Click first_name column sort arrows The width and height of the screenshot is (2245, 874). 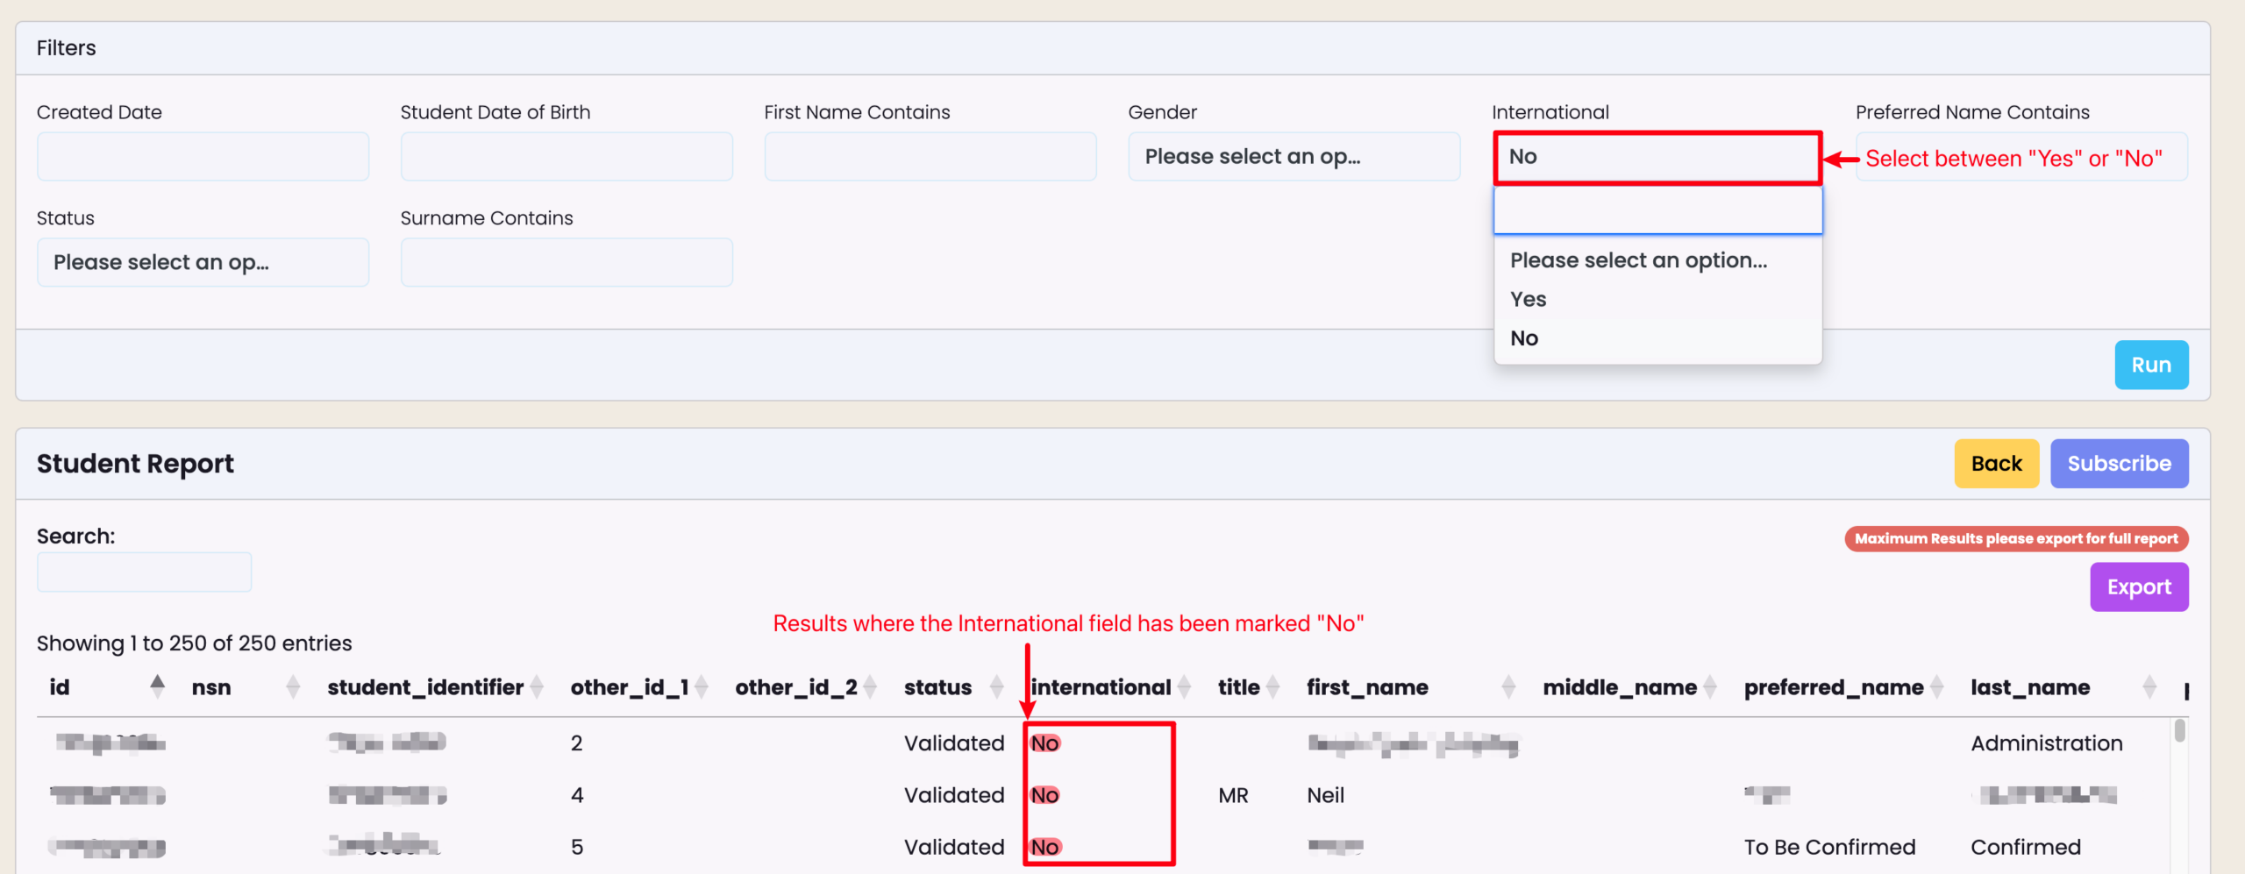coord(1508,687)
